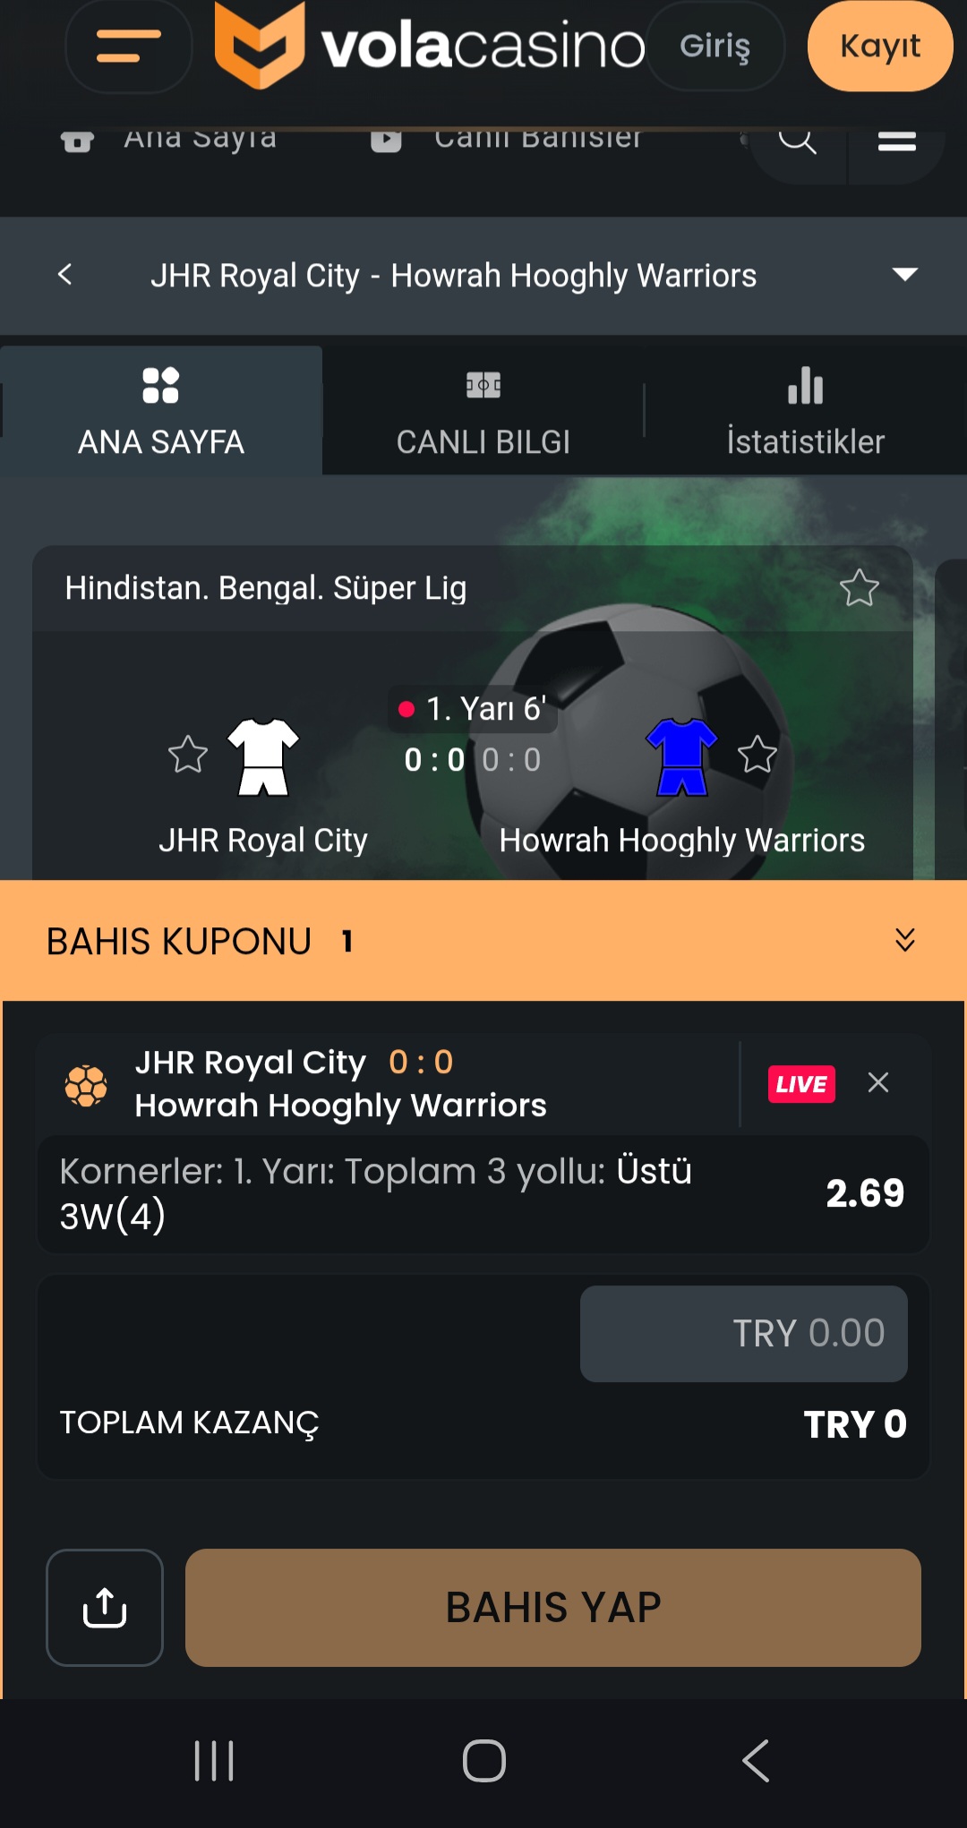Favorite the Hindistan Bengal Süper Lig league star

860,588
